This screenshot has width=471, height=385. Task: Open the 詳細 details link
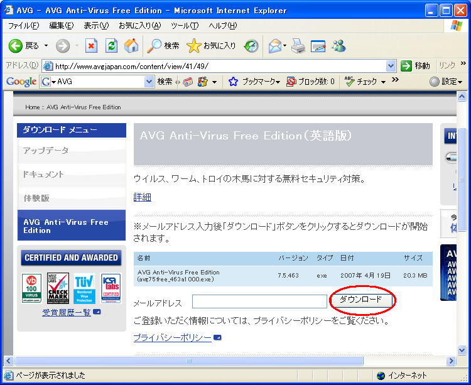tap(143, 197)
